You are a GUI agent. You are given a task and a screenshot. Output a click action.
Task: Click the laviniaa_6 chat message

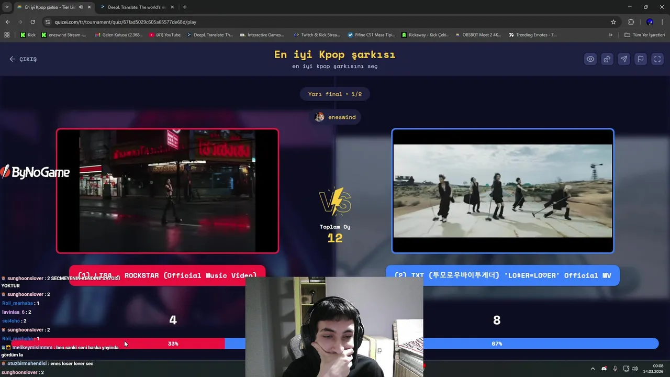click(16, 312)
